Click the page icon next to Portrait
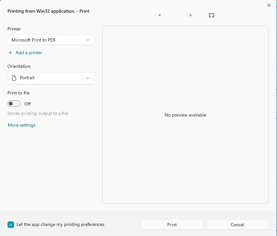Image resolution: width=277 pixels, height=236 pixels. point(14,78)
